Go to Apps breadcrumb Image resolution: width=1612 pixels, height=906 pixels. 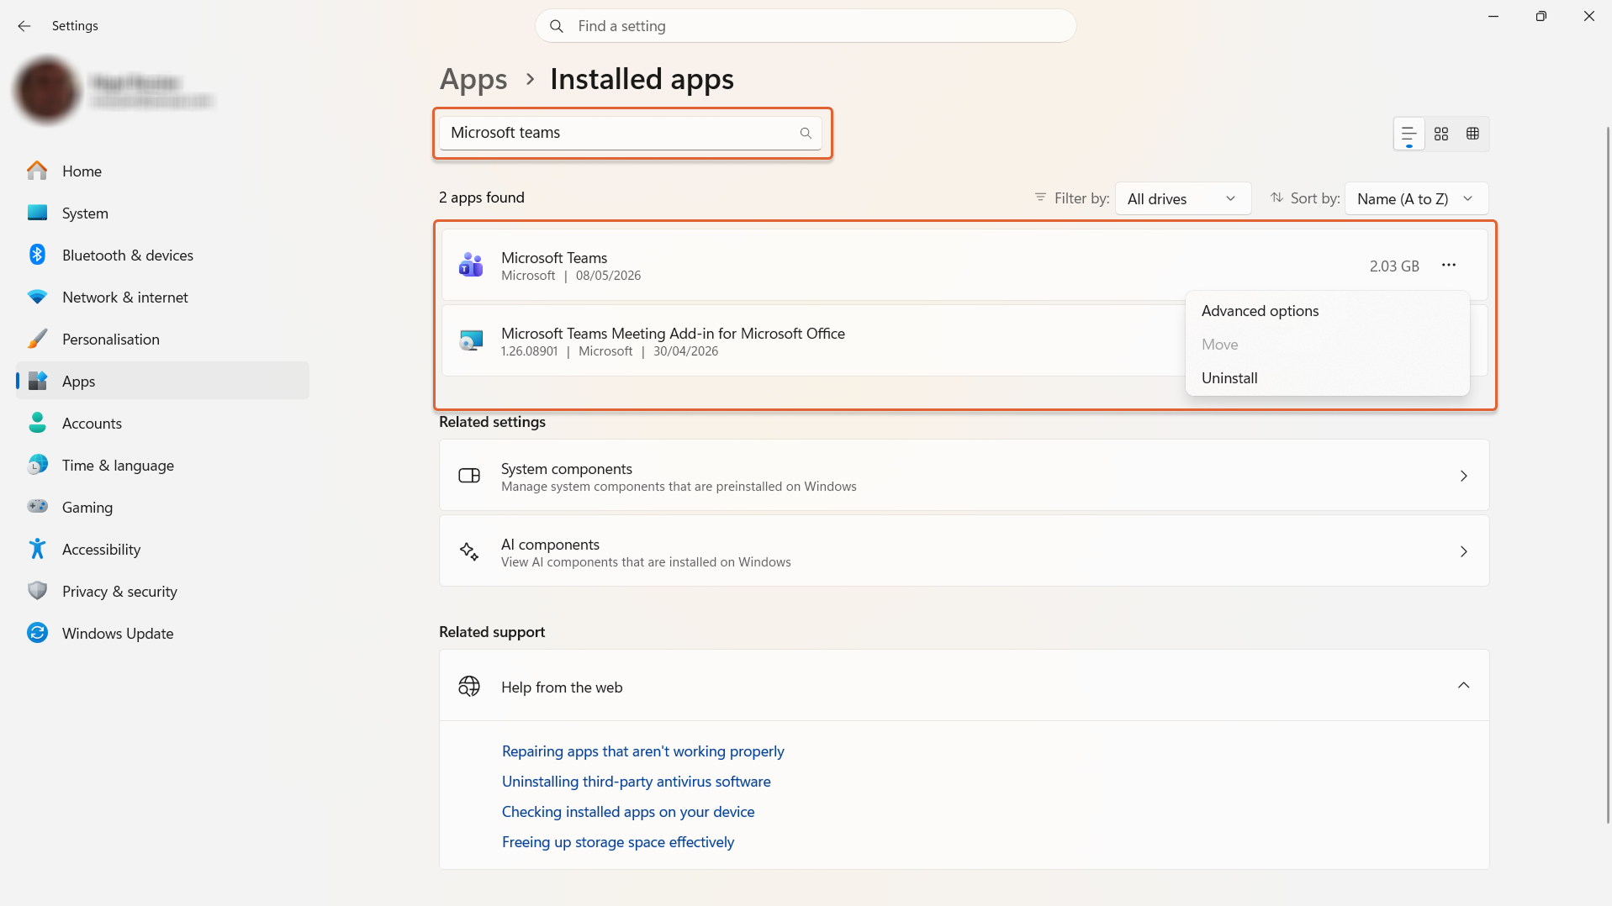click(x=473, y=79)
